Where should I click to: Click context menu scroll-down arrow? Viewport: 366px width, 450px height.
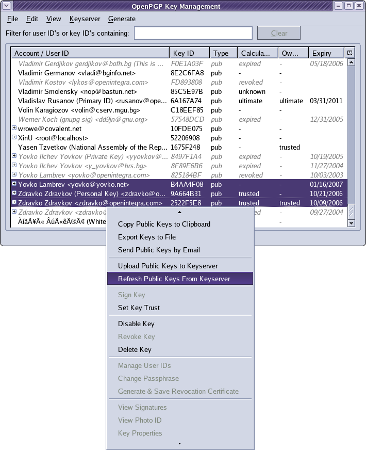[x=180, y=443]
